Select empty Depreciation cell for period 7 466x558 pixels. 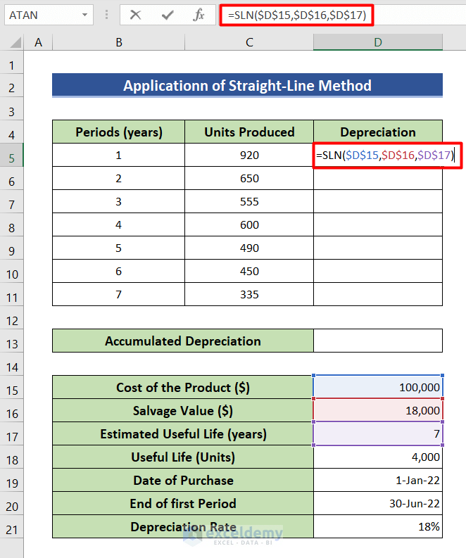(x=378, y=294)
